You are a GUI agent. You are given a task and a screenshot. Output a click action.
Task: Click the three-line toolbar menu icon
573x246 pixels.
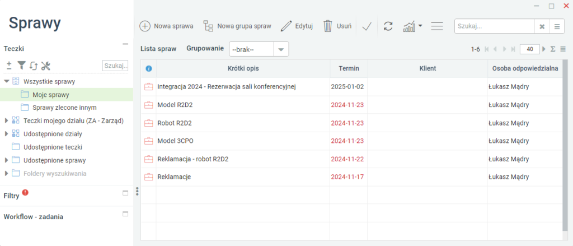(436, 26)
